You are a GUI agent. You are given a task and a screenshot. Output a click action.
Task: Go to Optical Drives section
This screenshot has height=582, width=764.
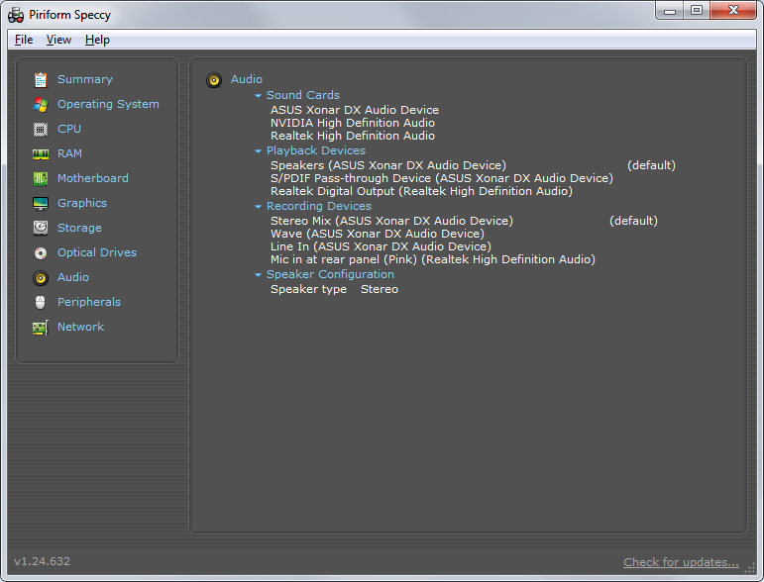pyautogui.click(x=97, y=252)
